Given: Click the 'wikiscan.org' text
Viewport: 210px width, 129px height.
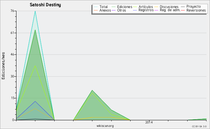Looking at the screenshot, I should [105, 126].
